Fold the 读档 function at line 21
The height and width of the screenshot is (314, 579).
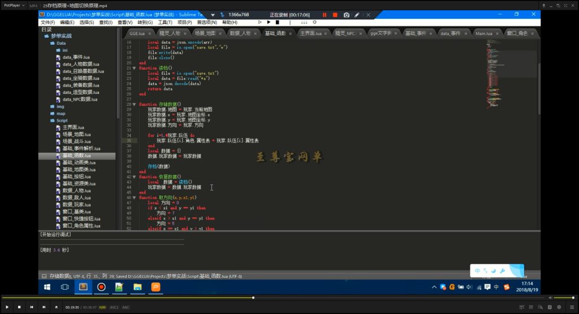(134, 68)
